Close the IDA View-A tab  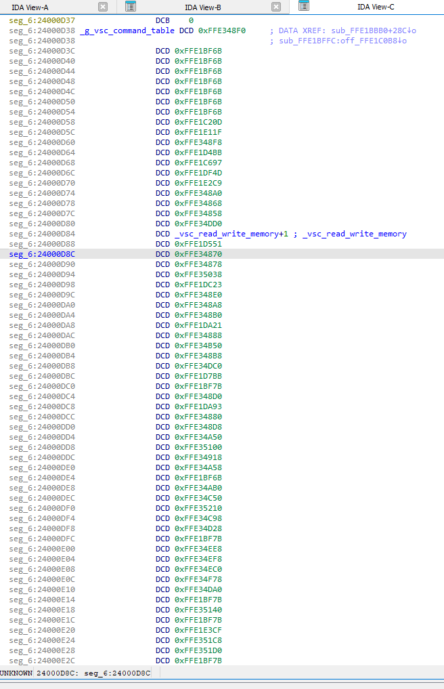pos(103,7)
